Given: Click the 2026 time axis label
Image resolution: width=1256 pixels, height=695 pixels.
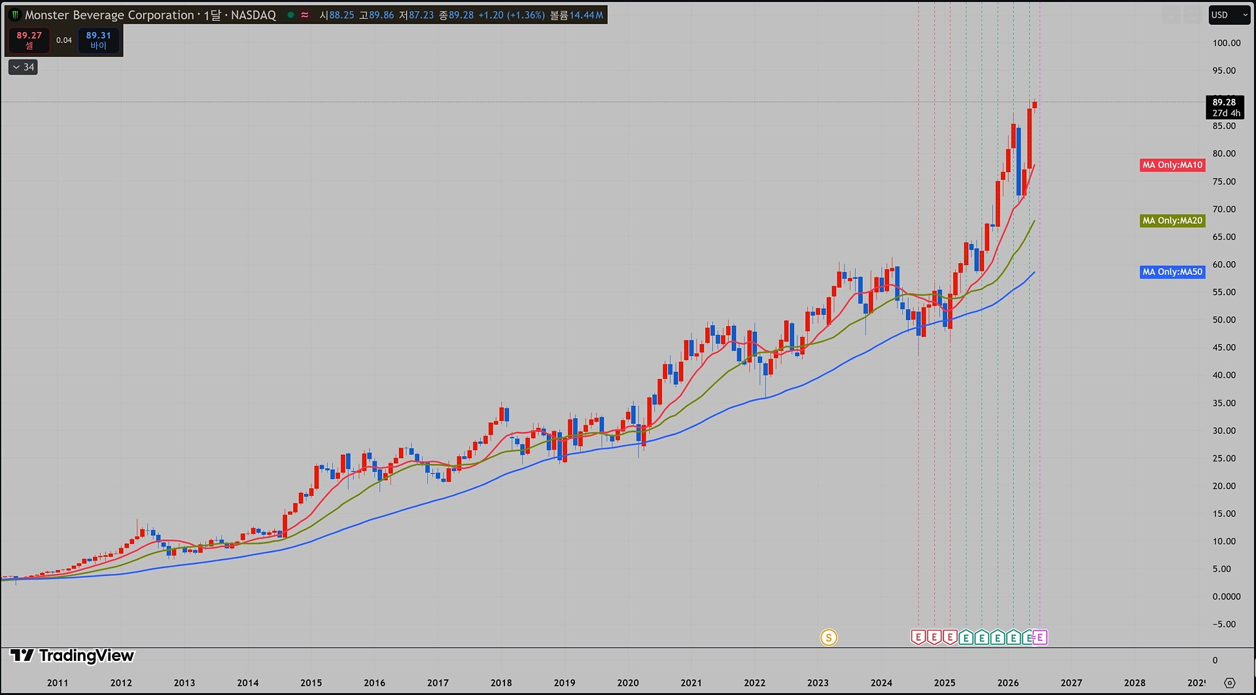Looking at the screenshot, I should (x=1008, y=683).
